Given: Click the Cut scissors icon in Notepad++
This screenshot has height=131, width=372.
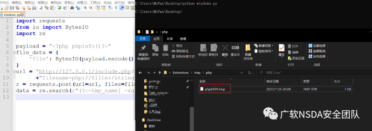Looking at the screenshot, I should 41,8.
